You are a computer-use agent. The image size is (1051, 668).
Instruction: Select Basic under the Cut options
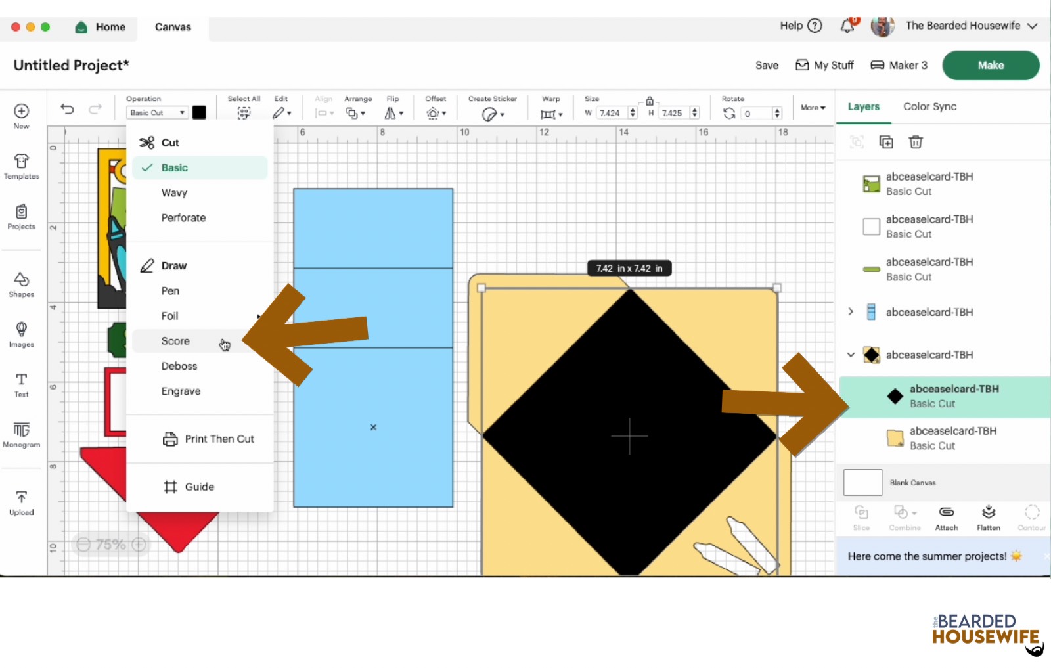175,167
